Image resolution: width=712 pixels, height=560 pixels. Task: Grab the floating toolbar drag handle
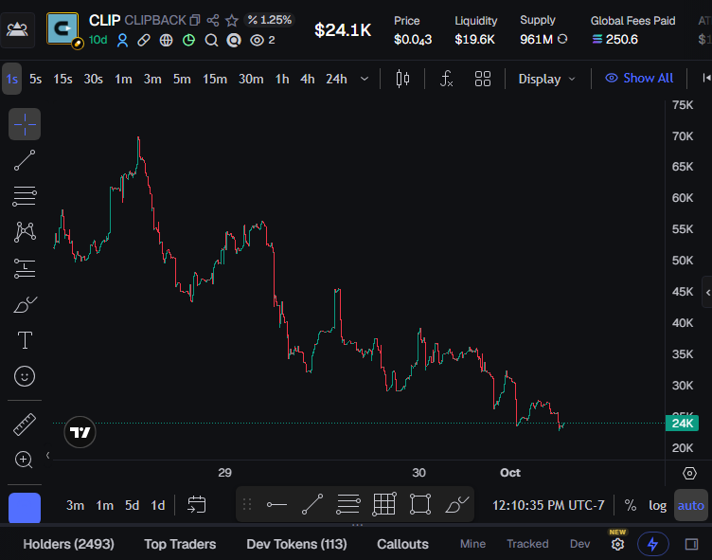pyautogui.click(x=247, y=504)
